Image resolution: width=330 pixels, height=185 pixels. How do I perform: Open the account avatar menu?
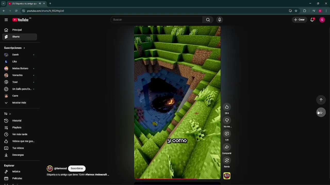(x=322, y=20)
